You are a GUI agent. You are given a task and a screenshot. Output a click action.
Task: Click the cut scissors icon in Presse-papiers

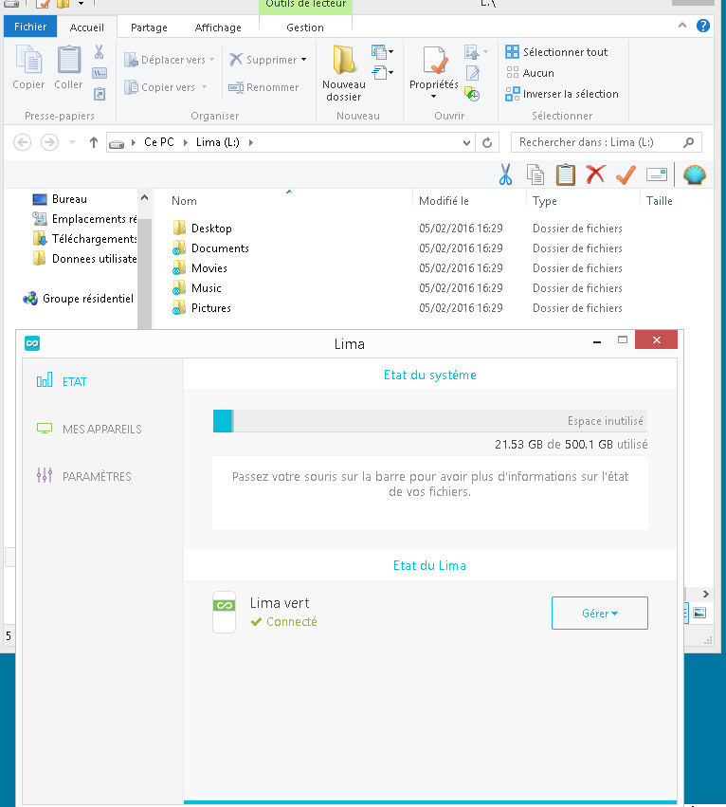click(99, 52)
